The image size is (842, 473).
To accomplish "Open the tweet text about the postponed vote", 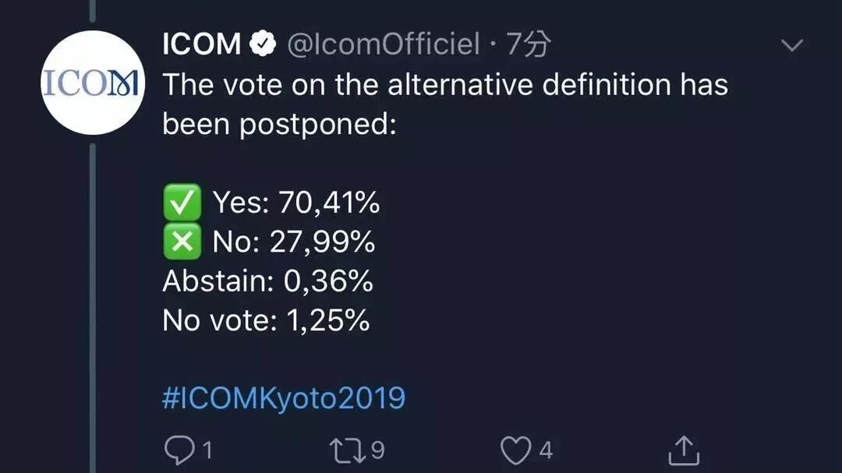I will point(444,104).
